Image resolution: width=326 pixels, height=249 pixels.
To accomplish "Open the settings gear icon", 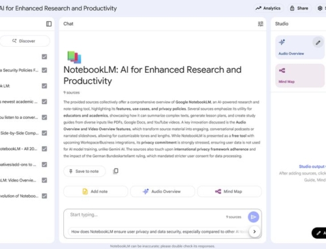I will click(x=320, y=8).
